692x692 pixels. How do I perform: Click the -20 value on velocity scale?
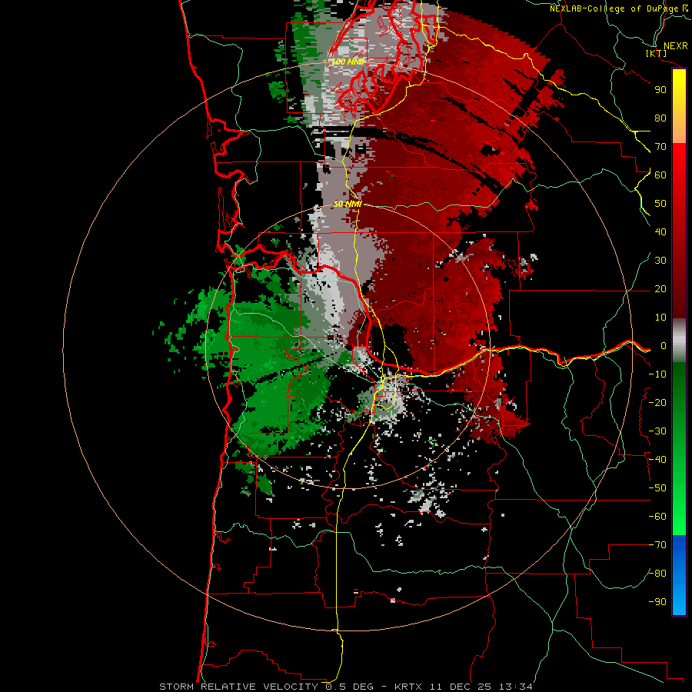[x=657, y=402]
